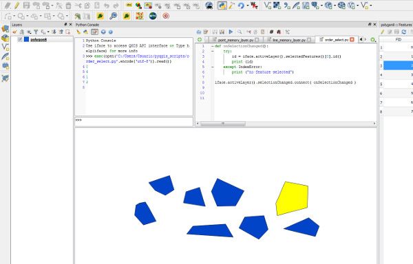Switch to point_memory_layer.py tab
The image size is (413, 264).
[235, 40]
